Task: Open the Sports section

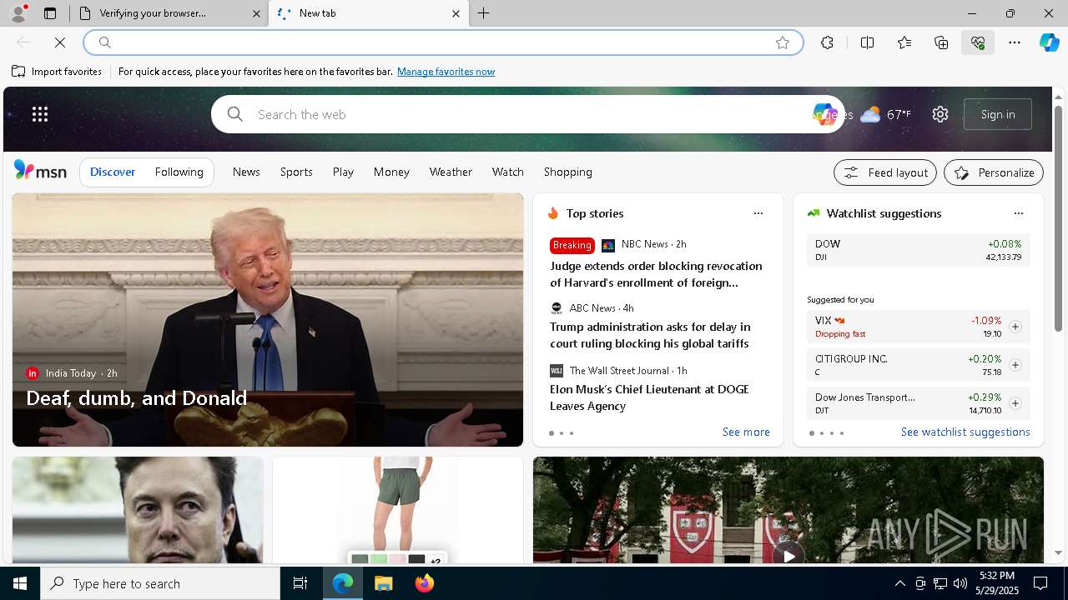Action: (x=296, y=172)
